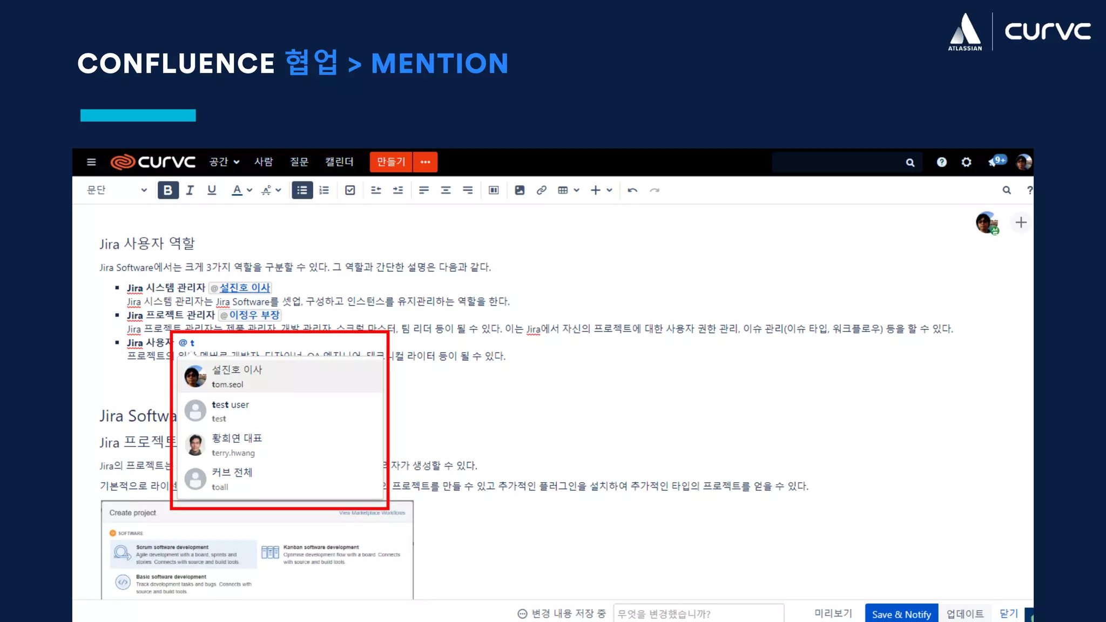
Task: Click the outdent icon
Action: tap(376, 190)
